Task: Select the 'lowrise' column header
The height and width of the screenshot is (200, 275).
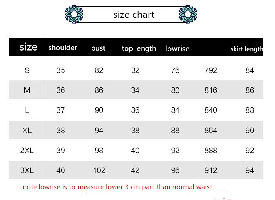Action: 177,49
